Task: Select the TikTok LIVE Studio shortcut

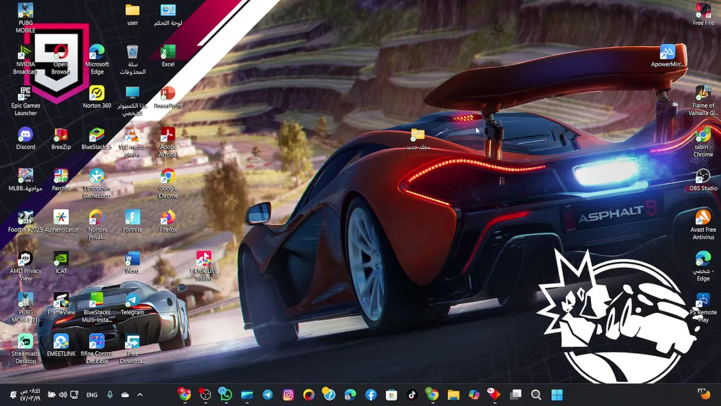Action: pyautogui.click(x=203, y=266)
